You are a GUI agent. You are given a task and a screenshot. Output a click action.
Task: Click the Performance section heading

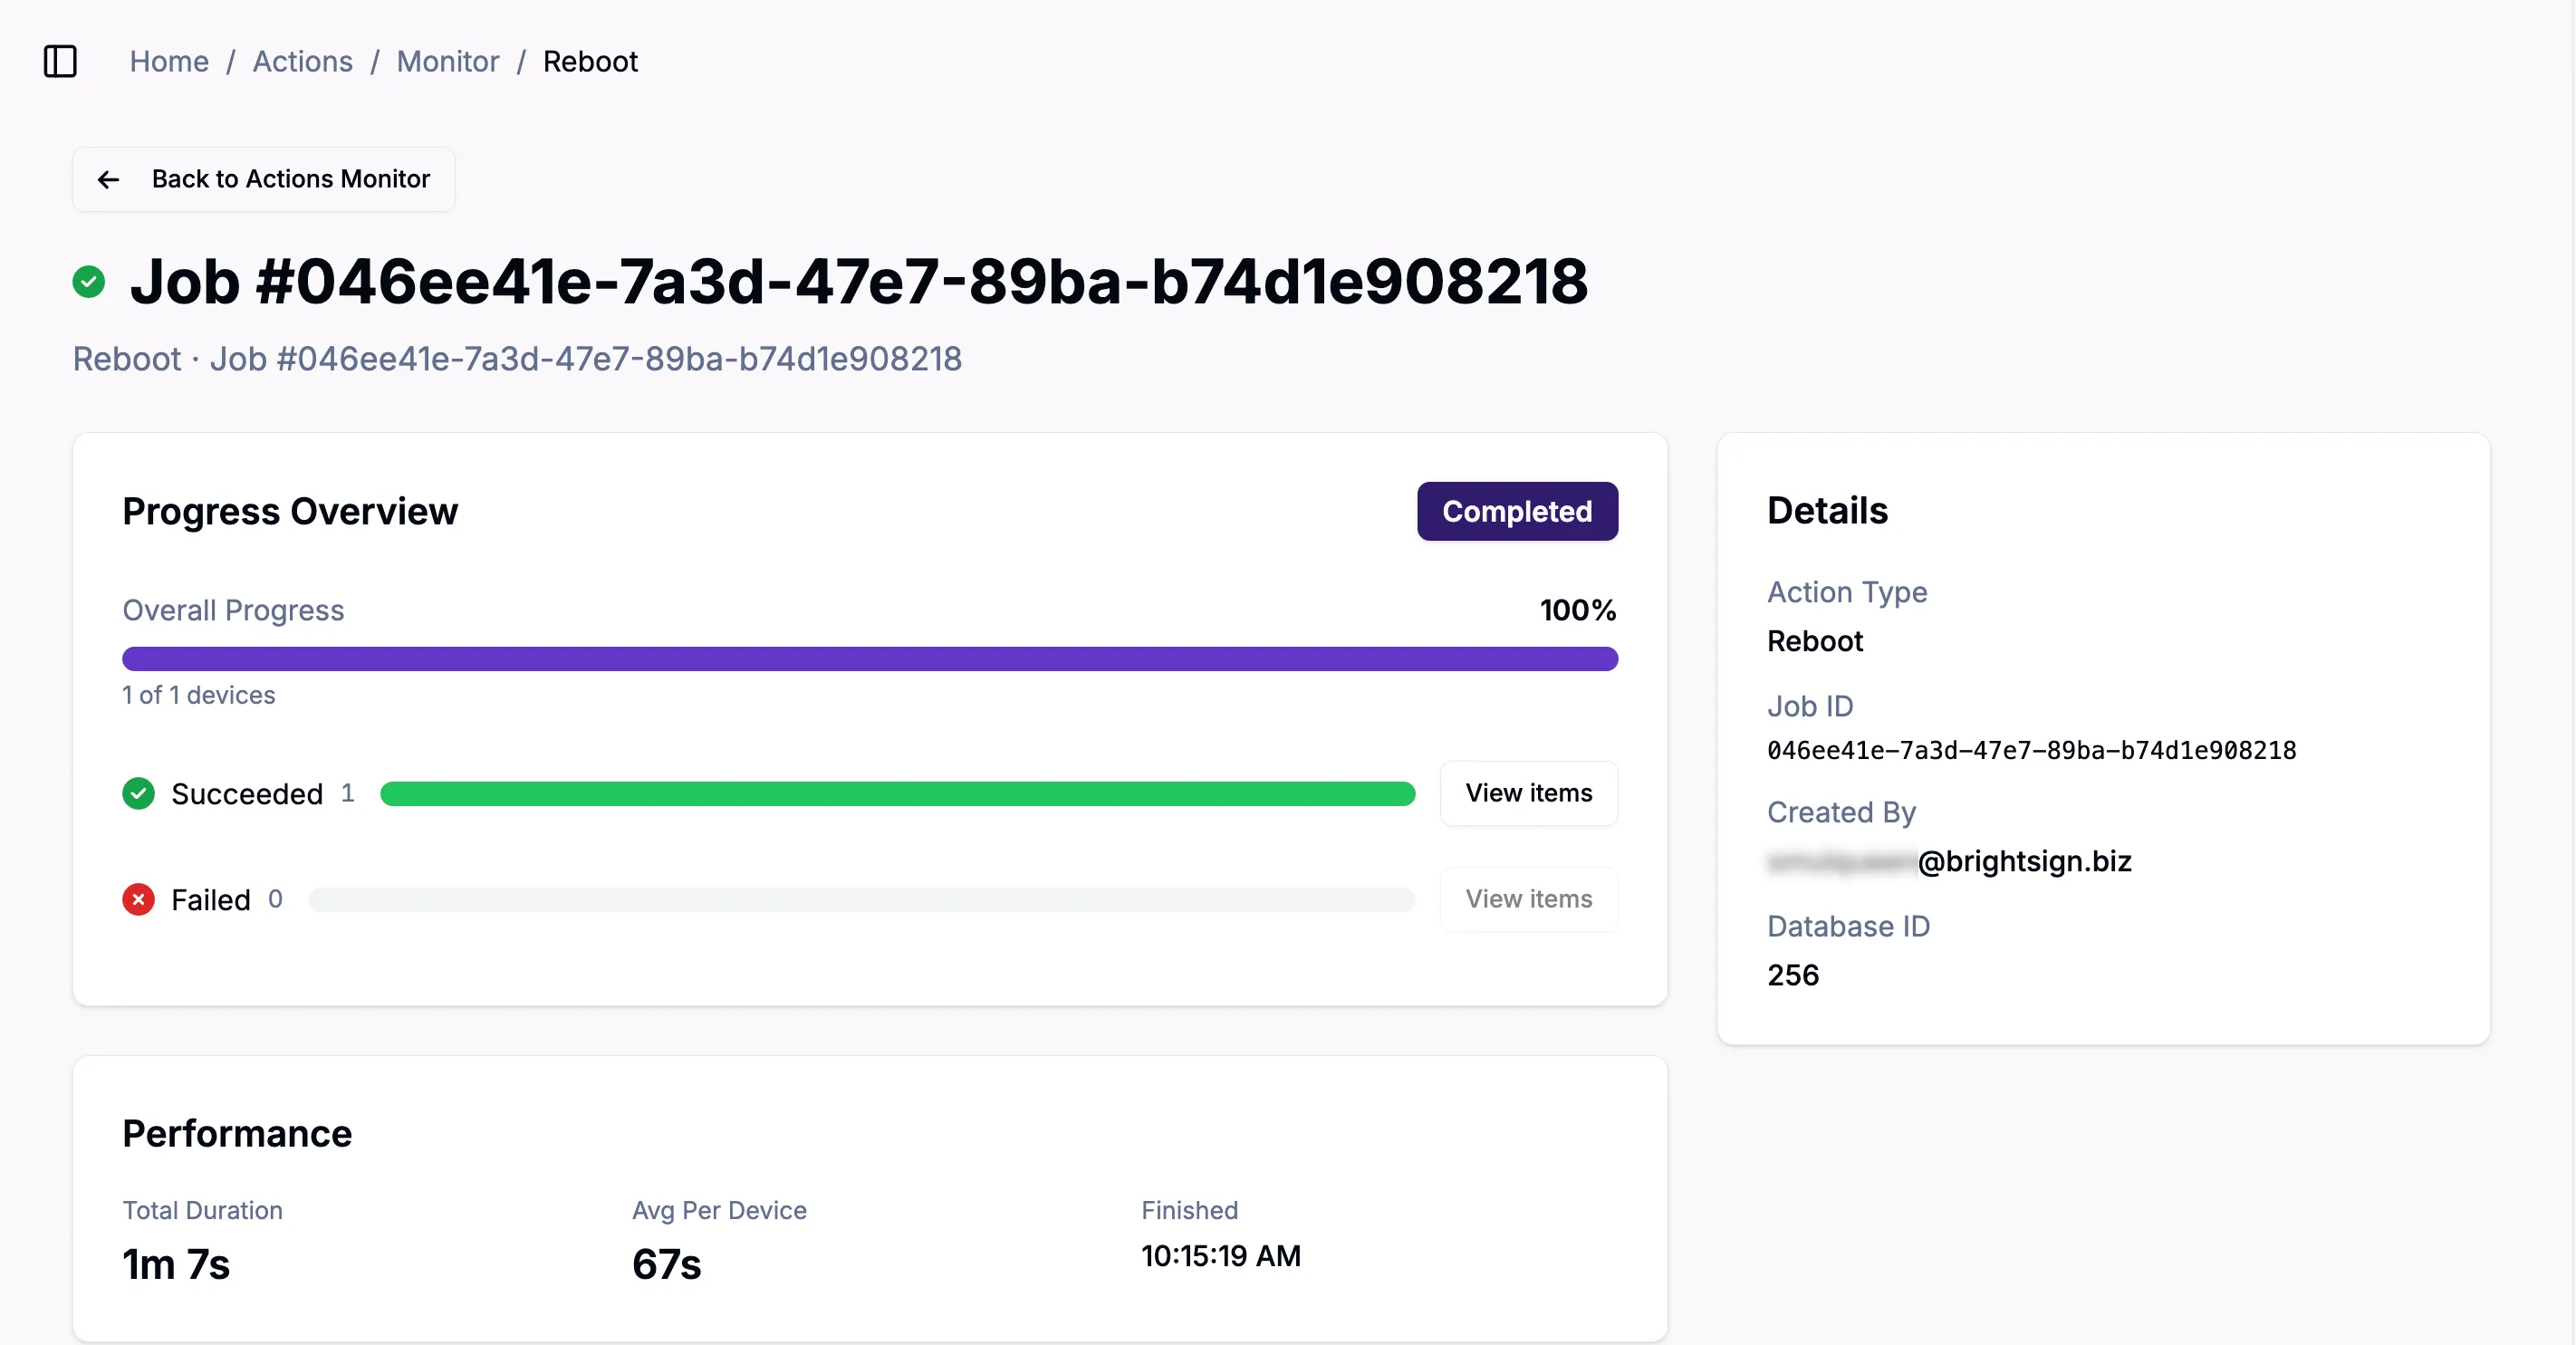237,1133
